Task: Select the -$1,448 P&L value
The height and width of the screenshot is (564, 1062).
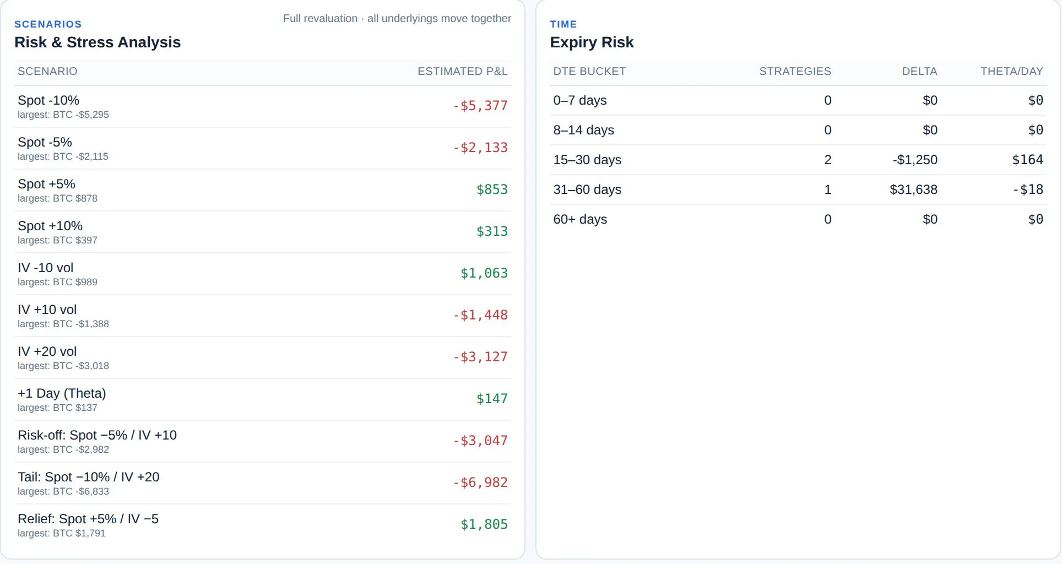Action: pos(480,315)
